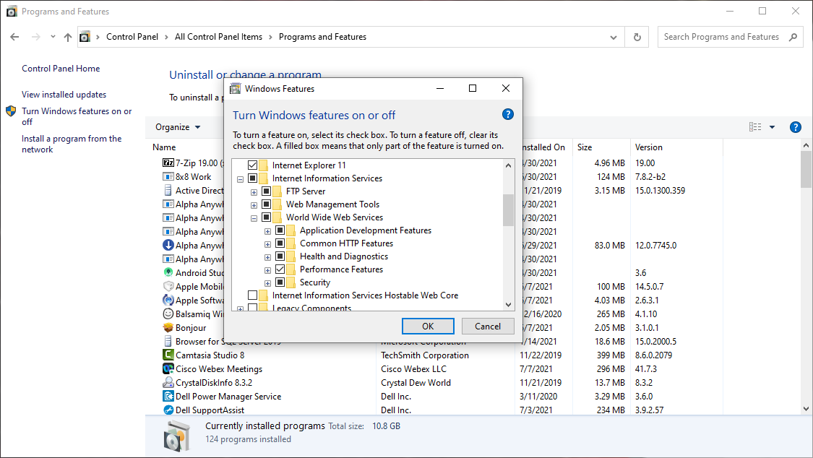Open the View installed updates link

tap(64, 95)
